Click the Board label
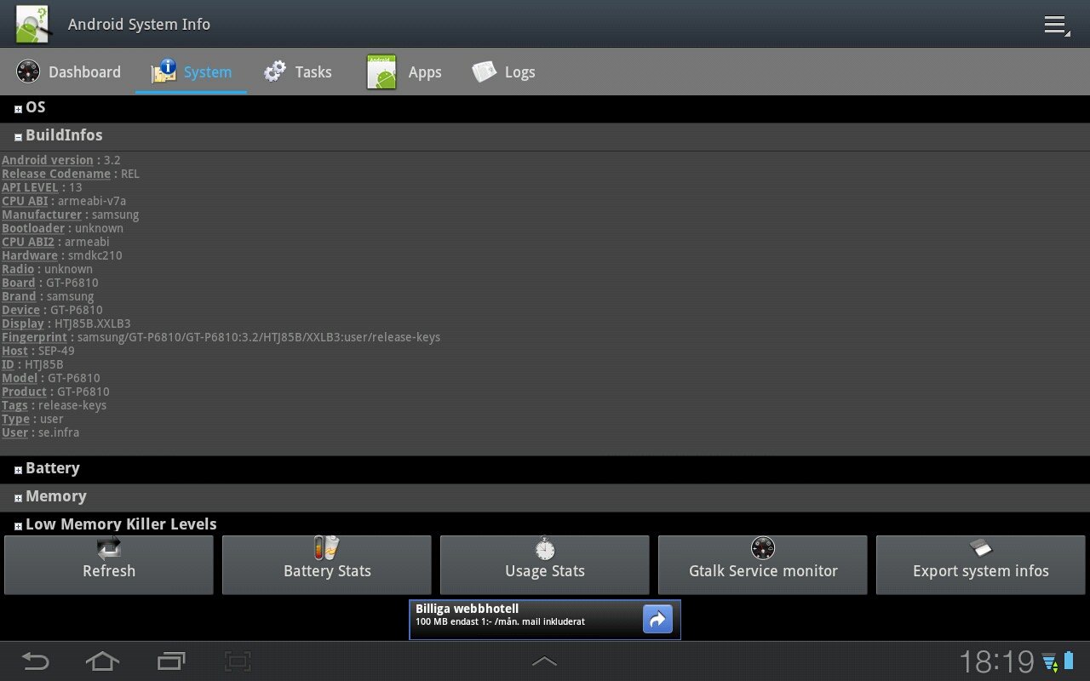Viewport: 1090px width, 681px height. click(19, 283)
